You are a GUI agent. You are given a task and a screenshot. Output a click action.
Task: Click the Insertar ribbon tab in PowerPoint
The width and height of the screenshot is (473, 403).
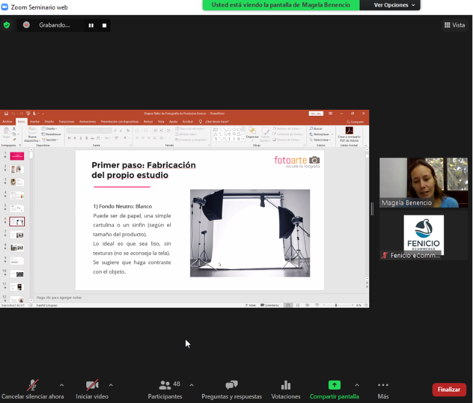[34, 121]
